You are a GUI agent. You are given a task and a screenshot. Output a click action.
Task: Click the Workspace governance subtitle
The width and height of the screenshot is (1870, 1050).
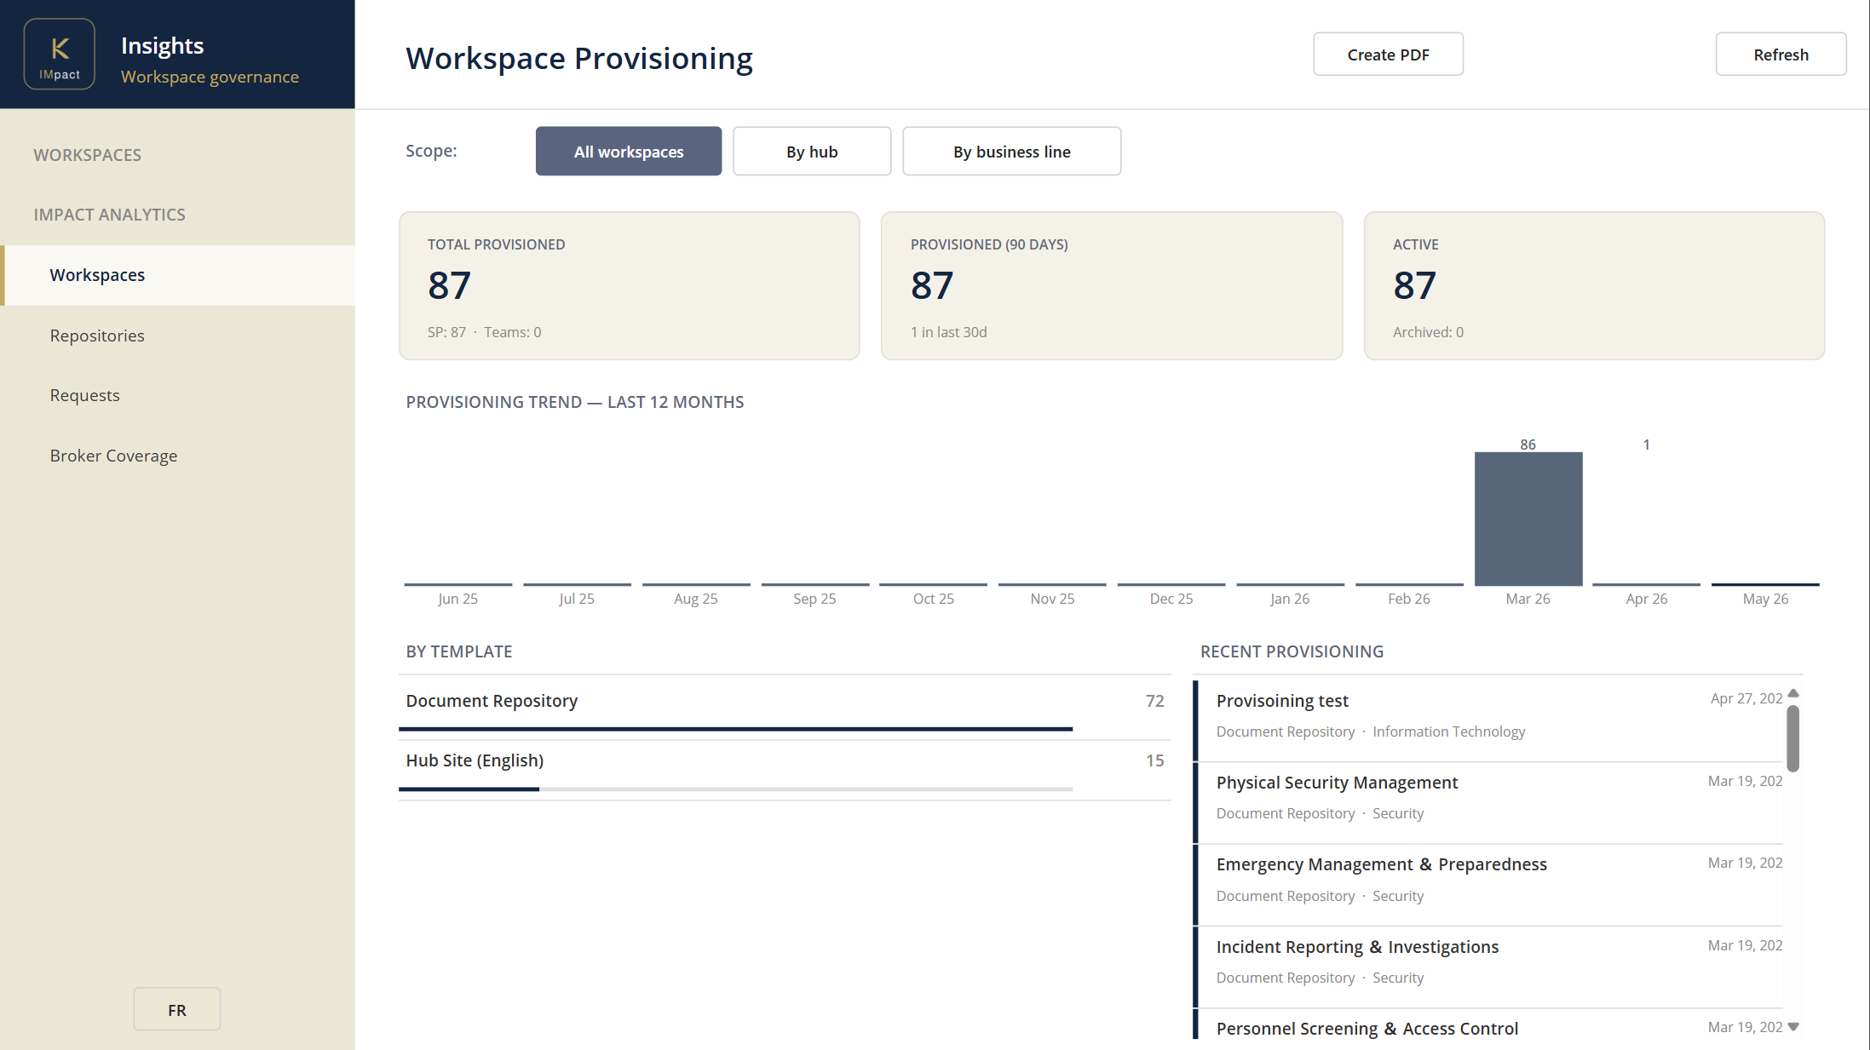(210, 77)
